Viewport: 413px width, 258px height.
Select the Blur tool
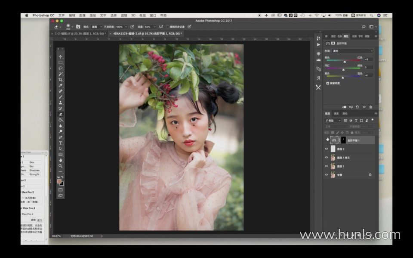click(61, 126)
